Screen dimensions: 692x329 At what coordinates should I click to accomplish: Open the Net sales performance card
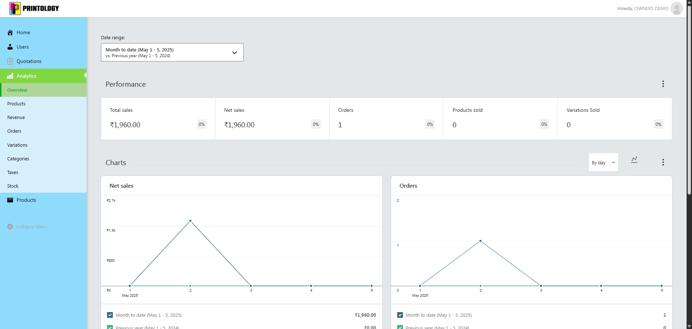pos(272,119)
